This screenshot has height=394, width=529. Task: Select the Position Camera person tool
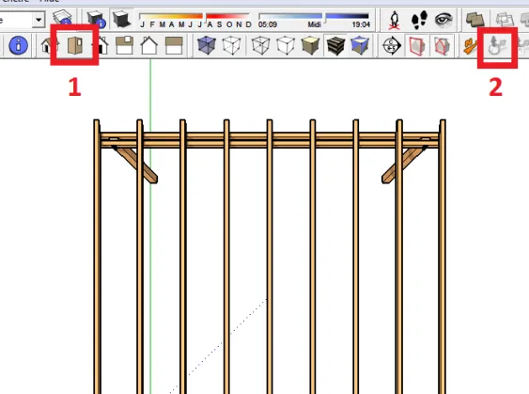[395, 20]
